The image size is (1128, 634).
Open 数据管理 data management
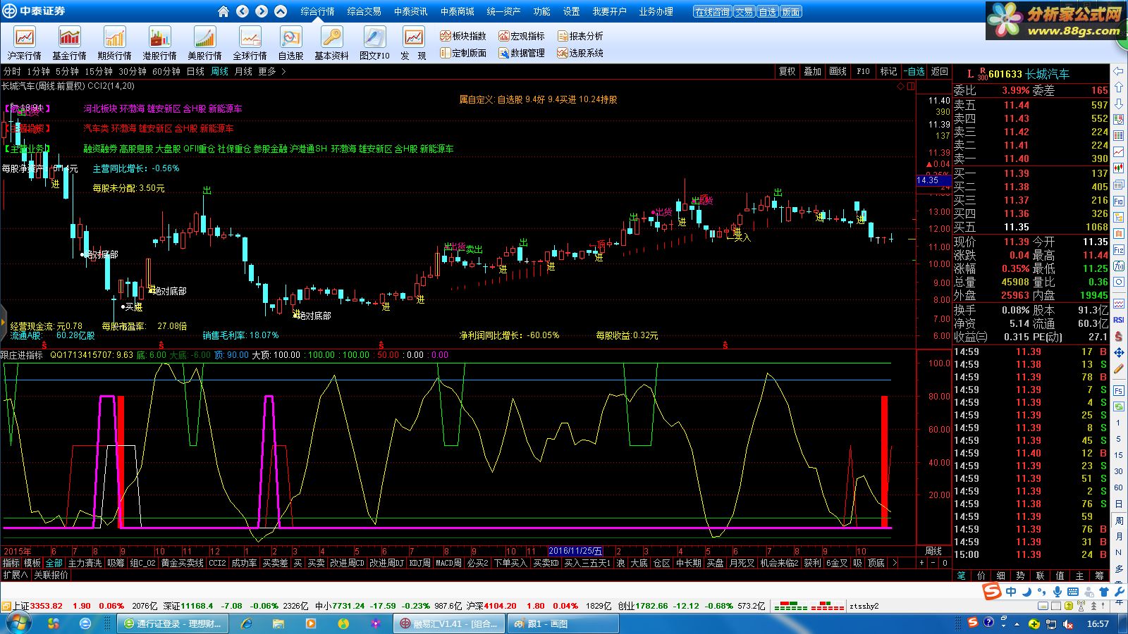coord(521,53)
